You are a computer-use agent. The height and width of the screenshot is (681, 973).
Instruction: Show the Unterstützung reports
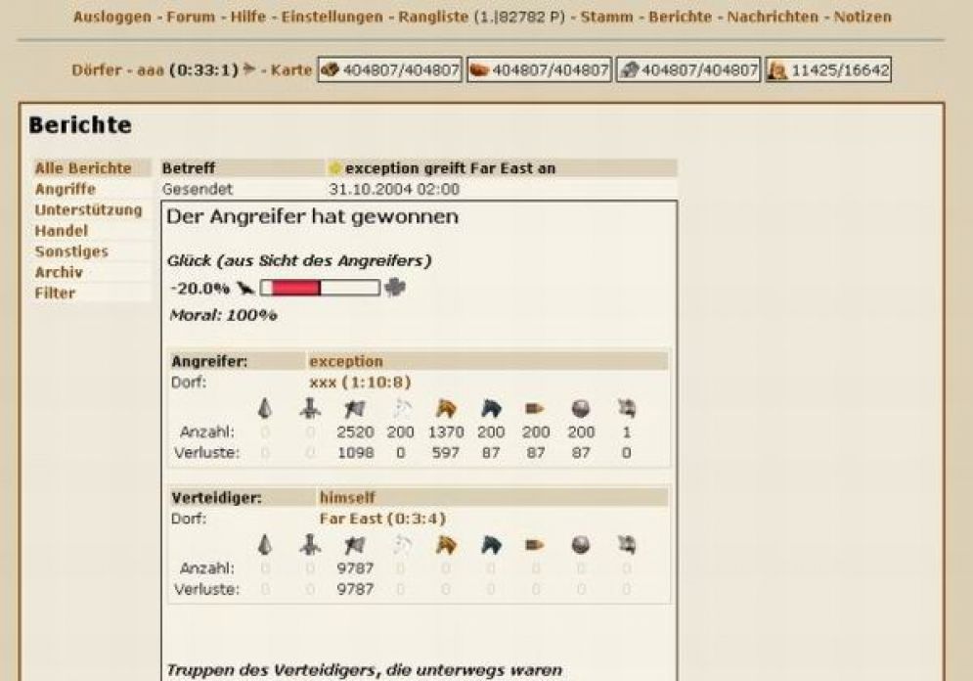click(x=88, y=209)
